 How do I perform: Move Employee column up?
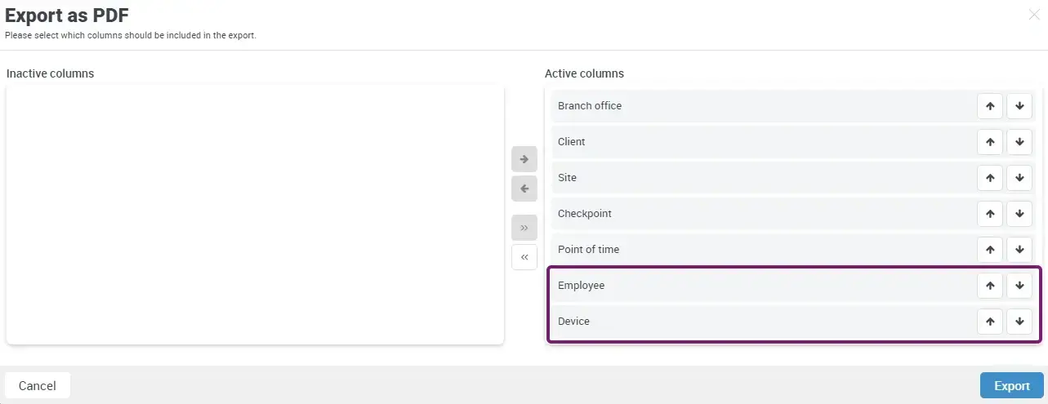pyautogui.click(x=990, y=286)
